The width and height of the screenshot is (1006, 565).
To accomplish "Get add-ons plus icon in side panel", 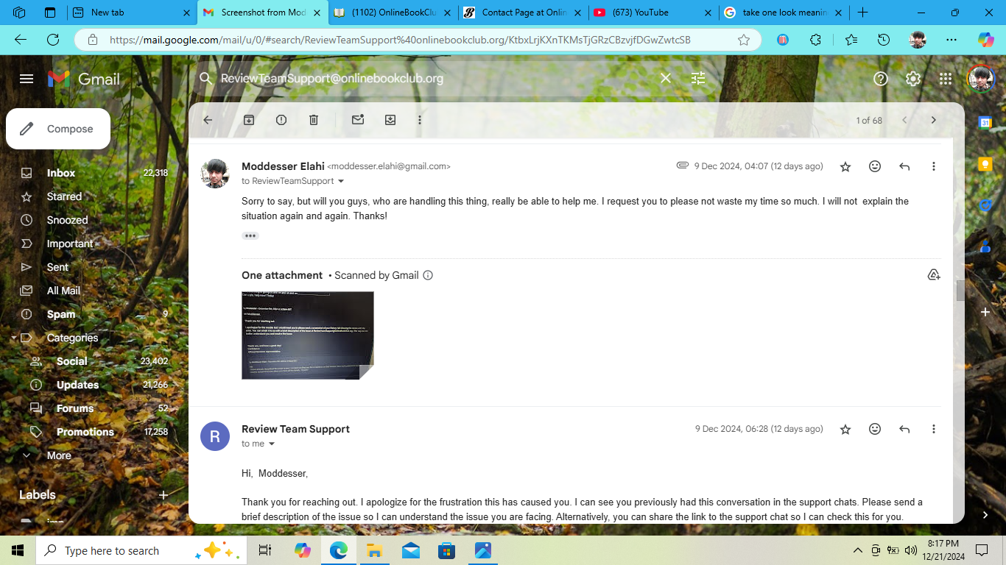I will pyautogui.click(x=985, y=312).
